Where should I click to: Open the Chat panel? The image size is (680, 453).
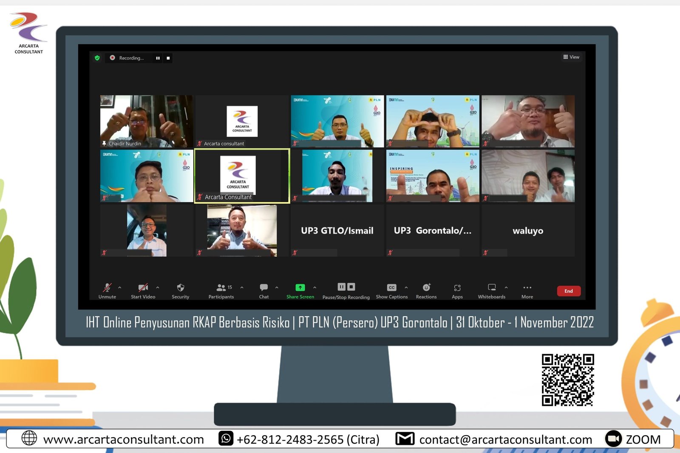[263, 288]
